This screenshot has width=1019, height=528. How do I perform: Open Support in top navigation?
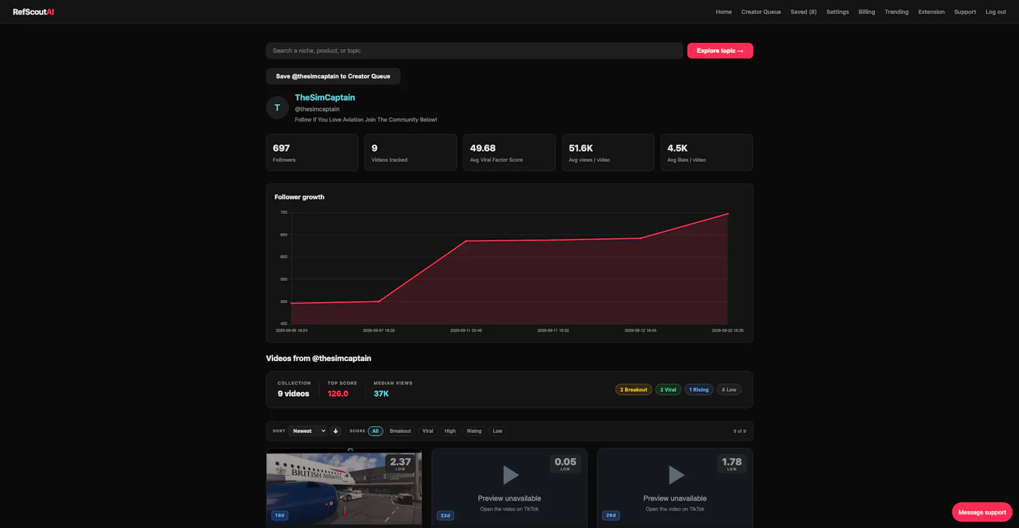point(965,12)
